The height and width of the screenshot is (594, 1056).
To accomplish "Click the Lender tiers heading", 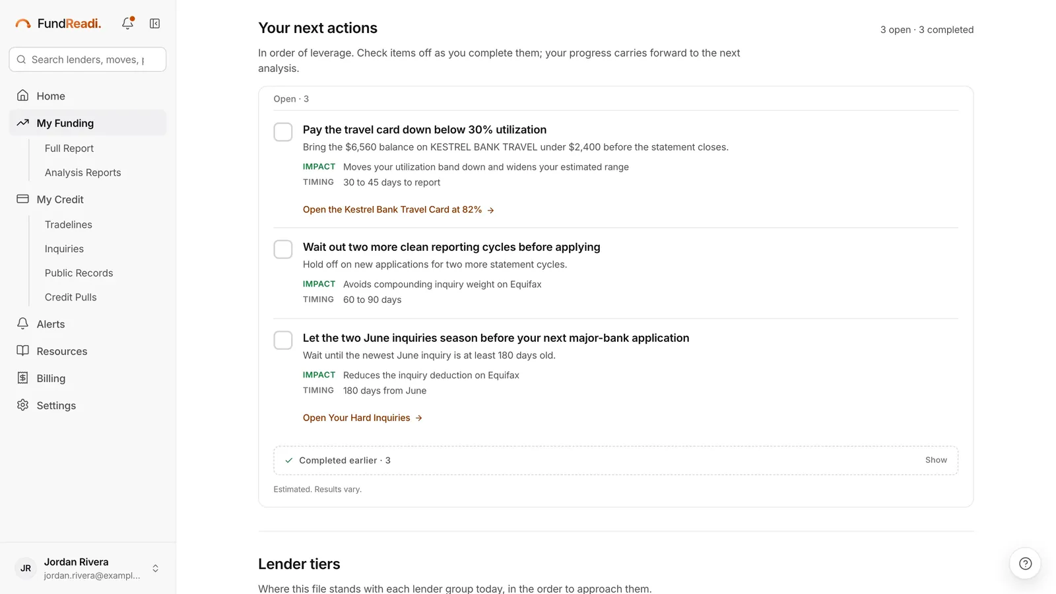I will click(299, 564).
